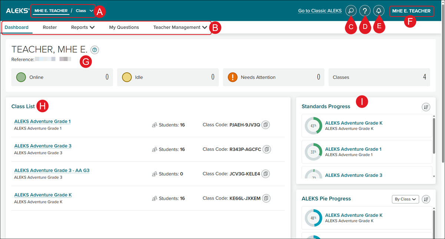Open ALEKS Adventure Grade K in Class List
Image resolution: width=445 pixels, height=239 pixels.
pyautogui.click(x=43, y=195)
